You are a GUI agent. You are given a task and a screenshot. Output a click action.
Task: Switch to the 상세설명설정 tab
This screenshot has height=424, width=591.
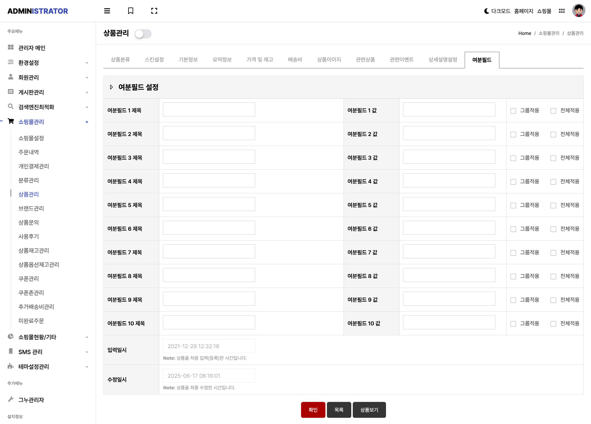point(443,60)
